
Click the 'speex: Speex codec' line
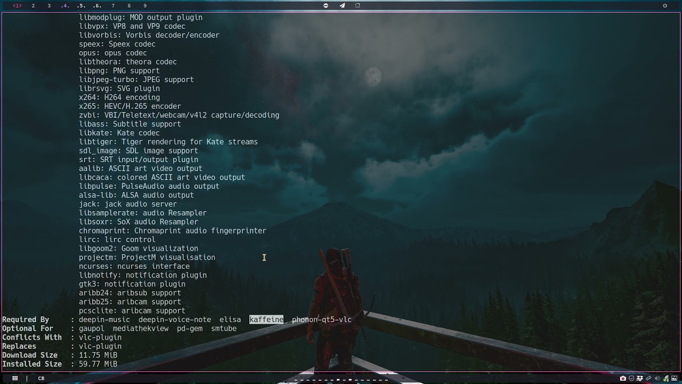117,44
